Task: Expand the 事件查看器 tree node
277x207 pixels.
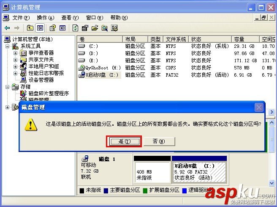Action: coord(15,53)
